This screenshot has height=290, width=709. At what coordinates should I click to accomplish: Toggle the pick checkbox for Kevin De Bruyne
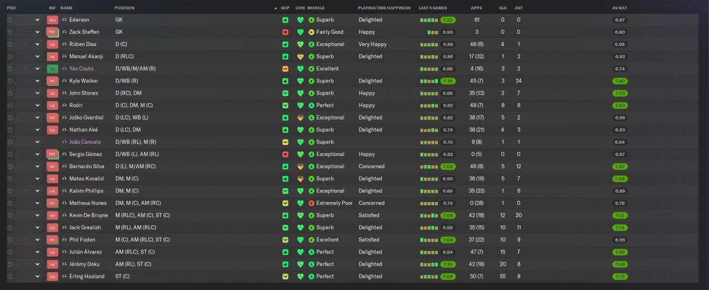(10, 215)
